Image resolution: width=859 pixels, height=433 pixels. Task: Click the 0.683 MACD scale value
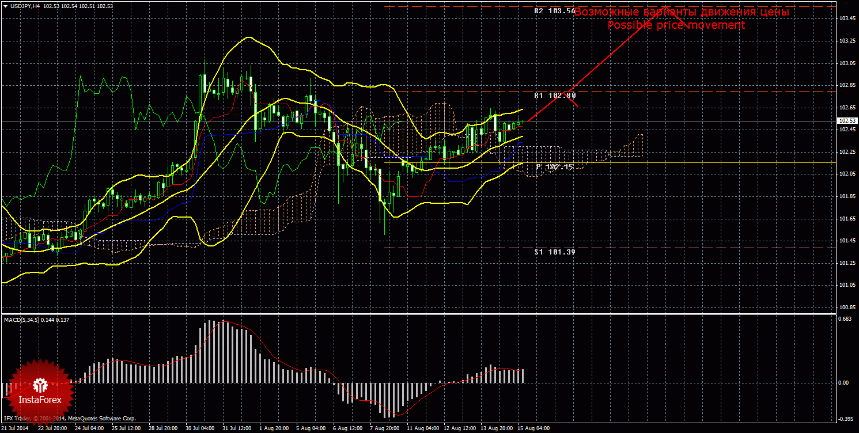(x=845, y=318)
